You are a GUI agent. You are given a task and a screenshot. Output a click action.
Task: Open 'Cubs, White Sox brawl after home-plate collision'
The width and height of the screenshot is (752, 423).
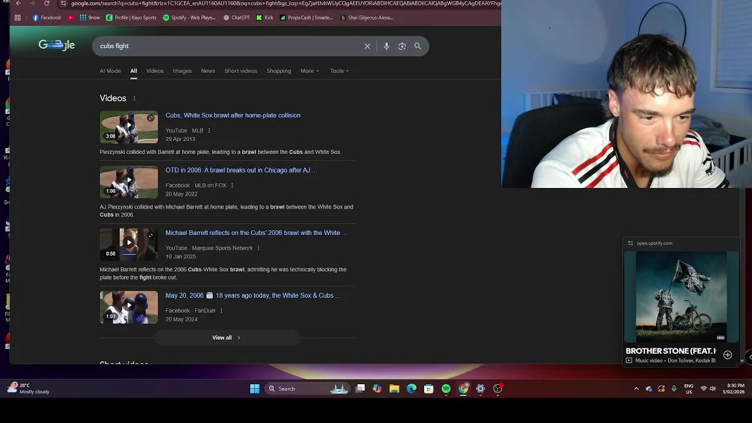[233, 115]
